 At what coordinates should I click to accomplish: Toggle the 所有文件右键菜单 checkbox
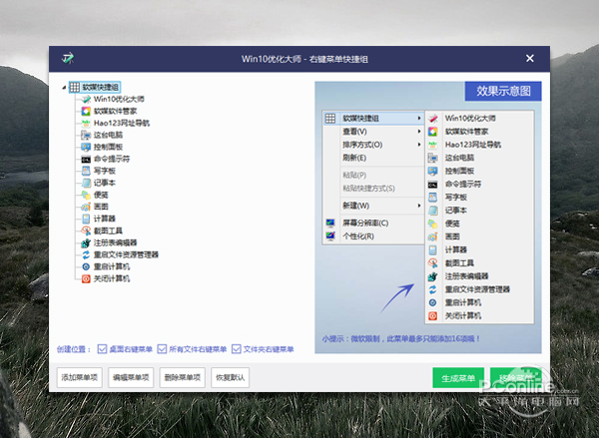pos(162,349)
